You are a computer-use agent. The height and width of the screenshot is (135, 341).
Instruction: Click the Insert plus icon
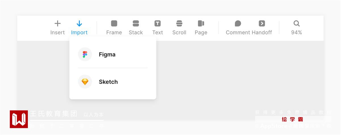[58, 23]
